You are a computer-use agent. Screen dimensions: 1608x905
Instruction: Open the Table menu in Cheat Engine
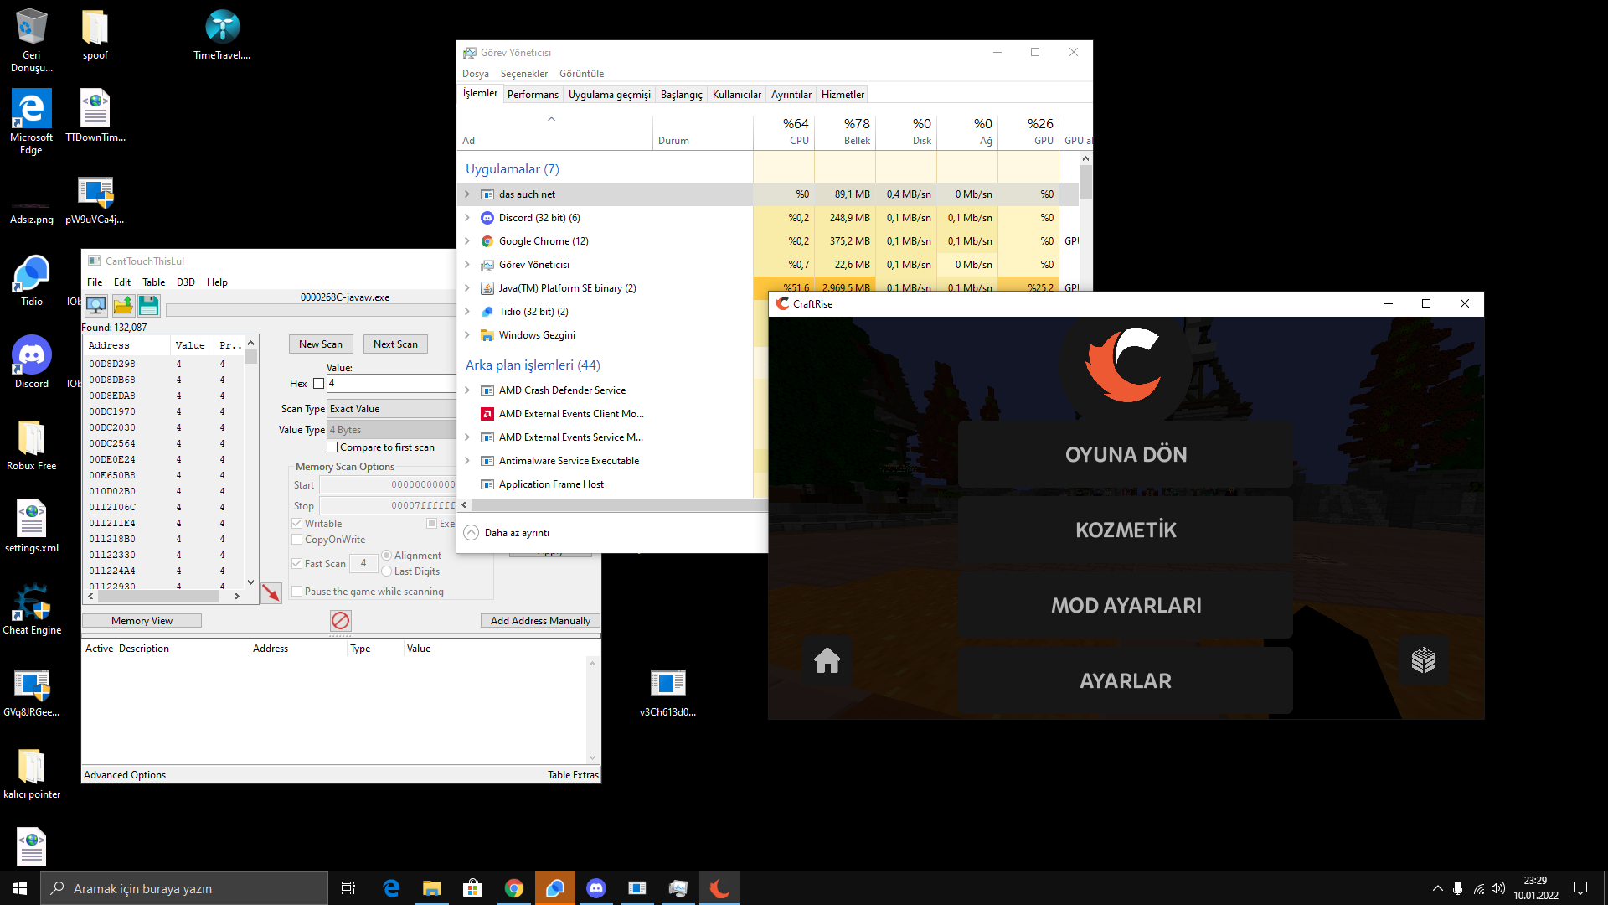point(153,282)
